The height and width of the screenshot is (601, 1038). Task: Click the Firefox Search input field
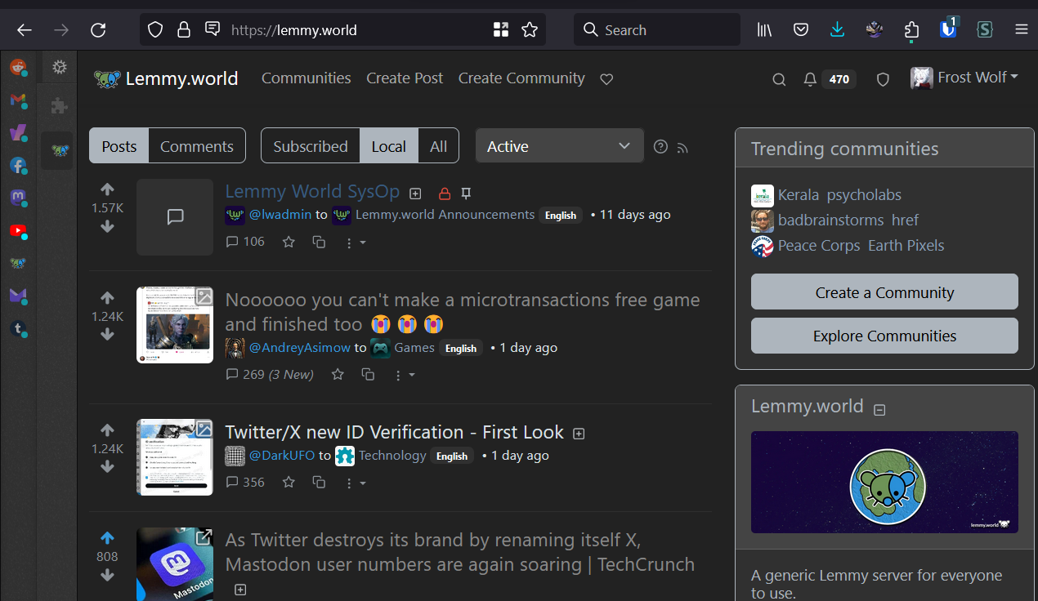pyautogui.click(x=662, y=30)
